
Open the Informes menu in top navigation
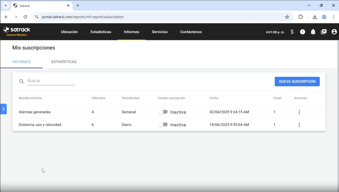(131, 32)
